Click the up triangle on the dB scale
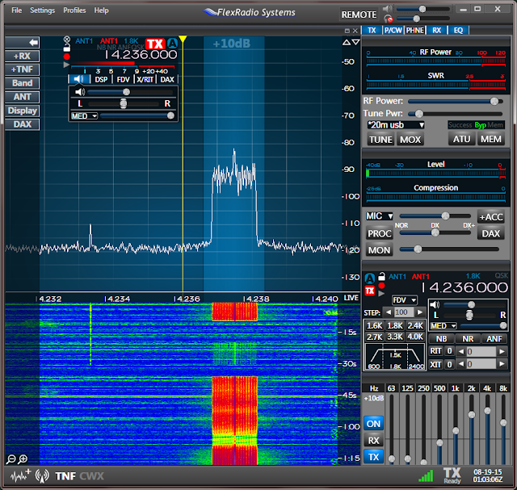The image size is (517, 490). pos(347,42)
